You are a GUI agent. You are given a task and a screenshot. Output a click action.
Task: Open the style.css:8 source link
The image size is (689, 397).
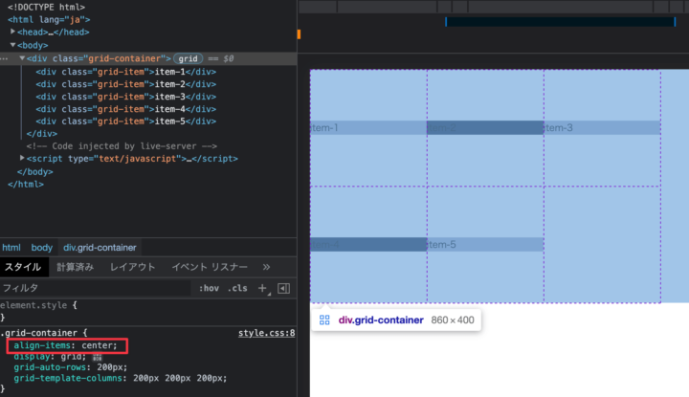pos(266,333)
